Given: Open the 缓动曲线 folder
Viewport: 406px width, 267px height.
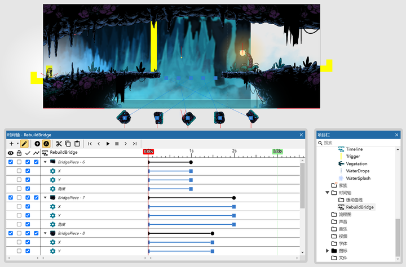Looking at the screenshot, I should click(354, 200).
